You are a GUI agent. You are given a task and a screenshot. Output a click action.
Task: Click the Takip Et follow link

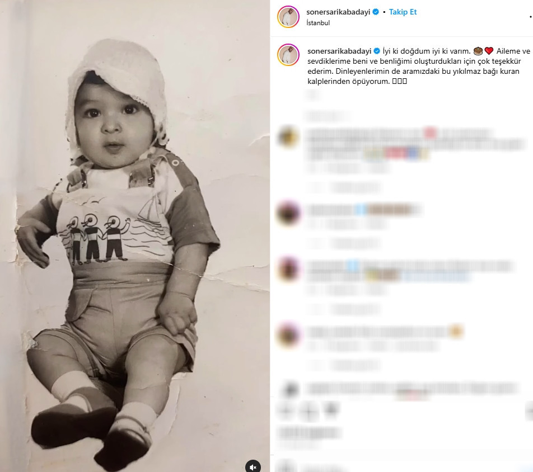(403, 12)
